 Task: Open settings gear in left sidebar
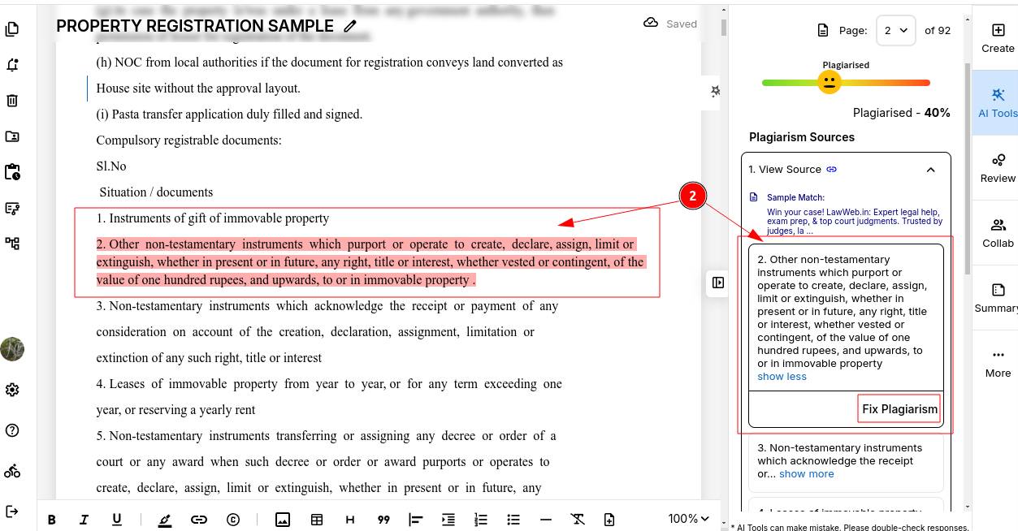12,390
